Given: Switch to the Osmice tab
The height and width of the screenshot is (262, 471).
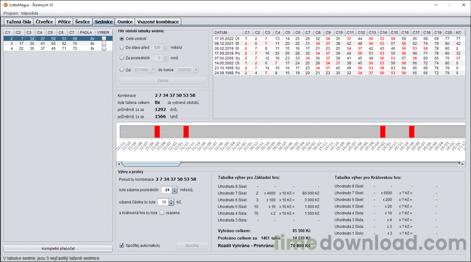Looking at the screenshot, I should pyautogui.click(x=125, y=22).
